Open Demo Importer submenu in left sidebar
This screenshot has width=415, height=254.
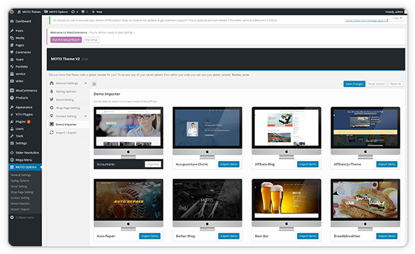[x=20, y=204]
